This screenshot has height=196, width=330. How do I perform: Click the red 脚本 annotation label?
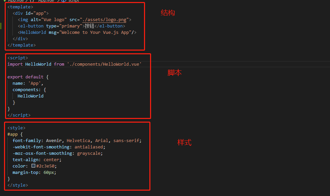coord(175,73)
